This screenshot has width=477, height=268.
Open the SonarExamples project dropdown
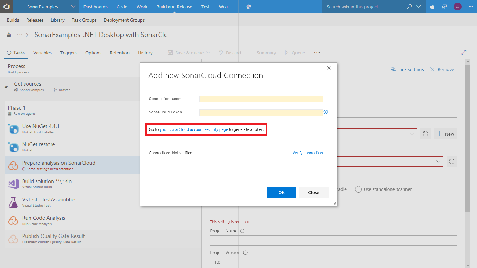click(51, 7)
